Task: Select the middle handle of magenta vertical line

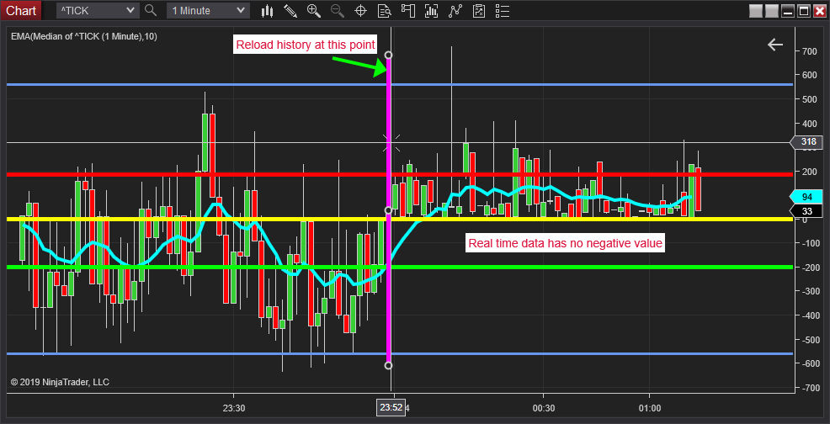Action: (389, 210)
